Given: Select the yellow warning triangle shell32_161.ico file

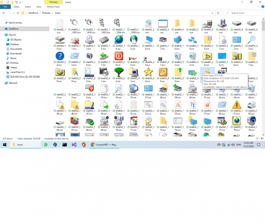Looking at the screenshot, I should point(237,108).
